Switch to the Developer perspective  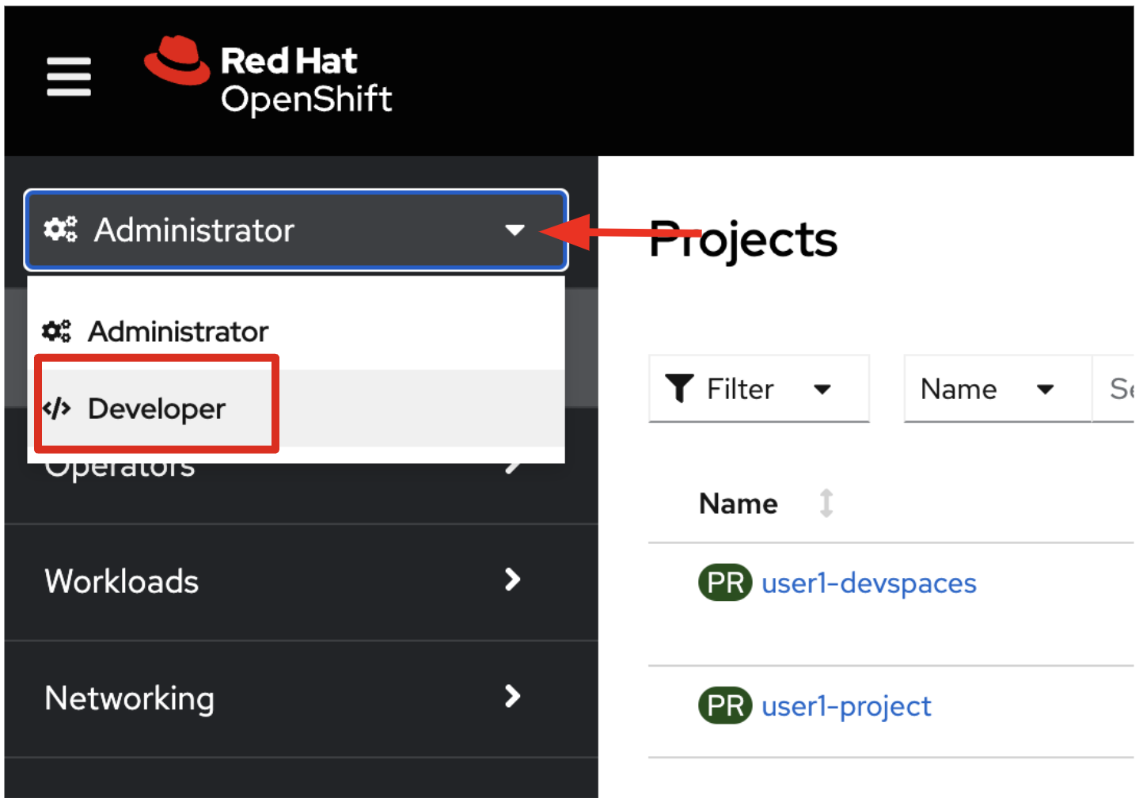[x=296, y=409]
